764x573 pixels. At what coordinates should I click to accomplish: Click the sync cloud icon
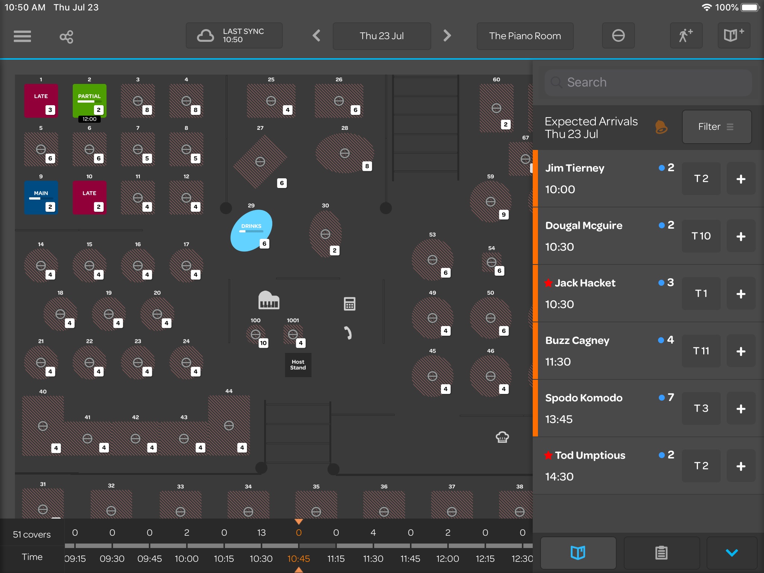point(205,35)
